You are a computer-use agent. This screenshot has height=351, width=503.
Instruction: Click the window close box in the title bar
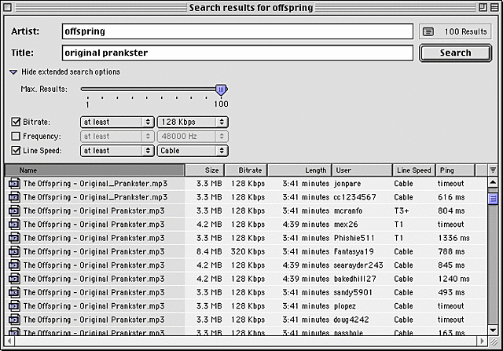tap(7, 7)
